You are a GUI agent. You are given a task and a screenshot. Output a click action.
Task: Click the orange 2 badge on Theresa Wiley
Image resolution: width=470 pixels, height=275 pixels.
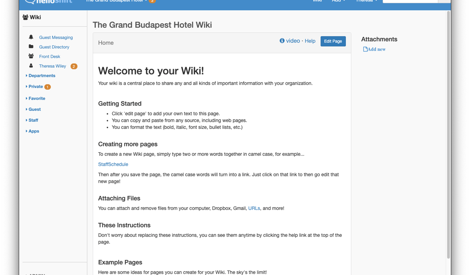click(x=74, y=66)
